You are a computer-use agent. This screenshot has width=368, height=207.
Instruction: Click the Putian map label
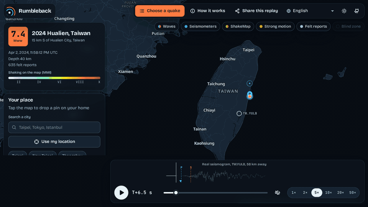[x=158, y=33]
